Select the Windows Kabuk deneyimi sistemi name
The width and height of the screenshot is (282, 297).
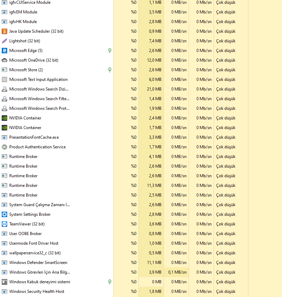point(40,282)
